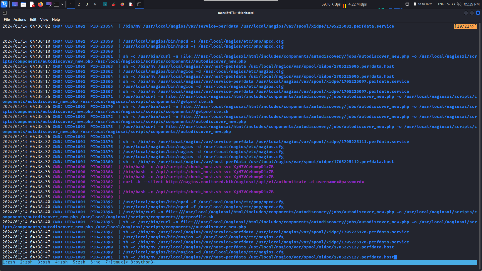Click the show desktop panel icon

coord(15,4)
